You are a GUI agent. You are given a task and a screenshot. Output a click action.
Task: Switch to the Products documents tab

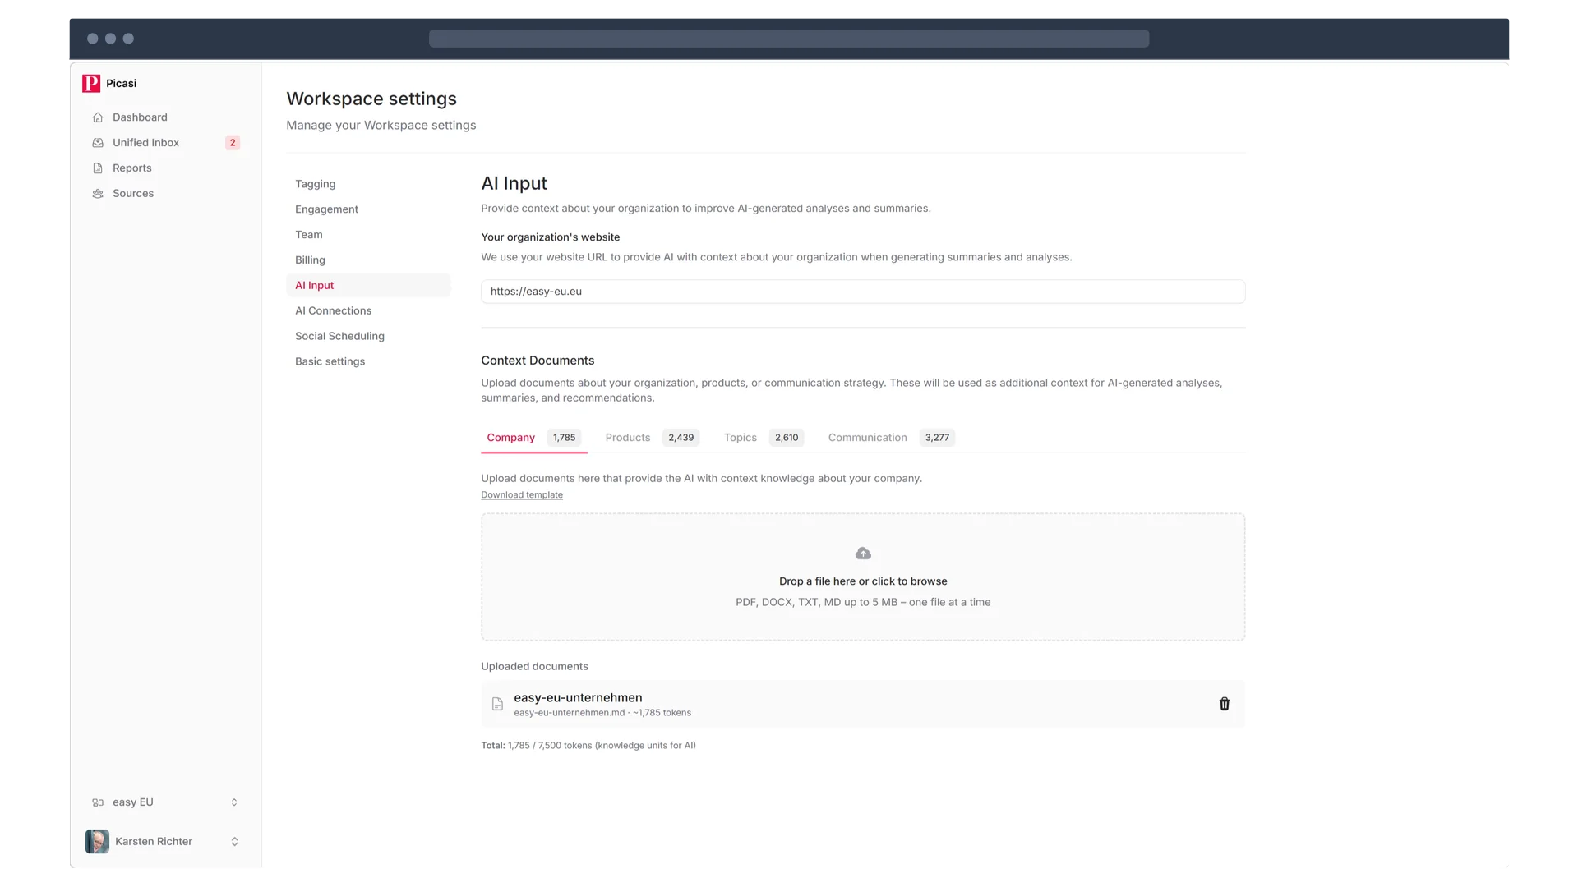tap(652, 438)
